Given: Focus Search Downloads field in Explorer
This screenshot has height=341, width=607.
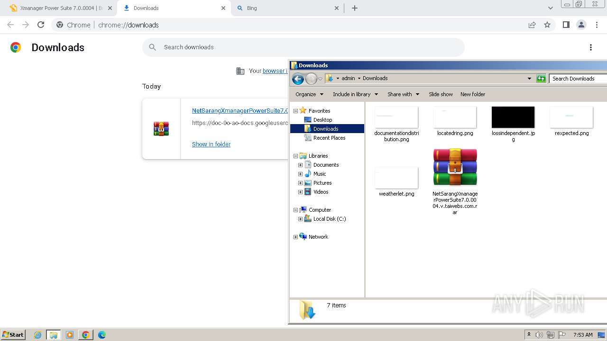Looking at the screenshot, I should point(578,79).
